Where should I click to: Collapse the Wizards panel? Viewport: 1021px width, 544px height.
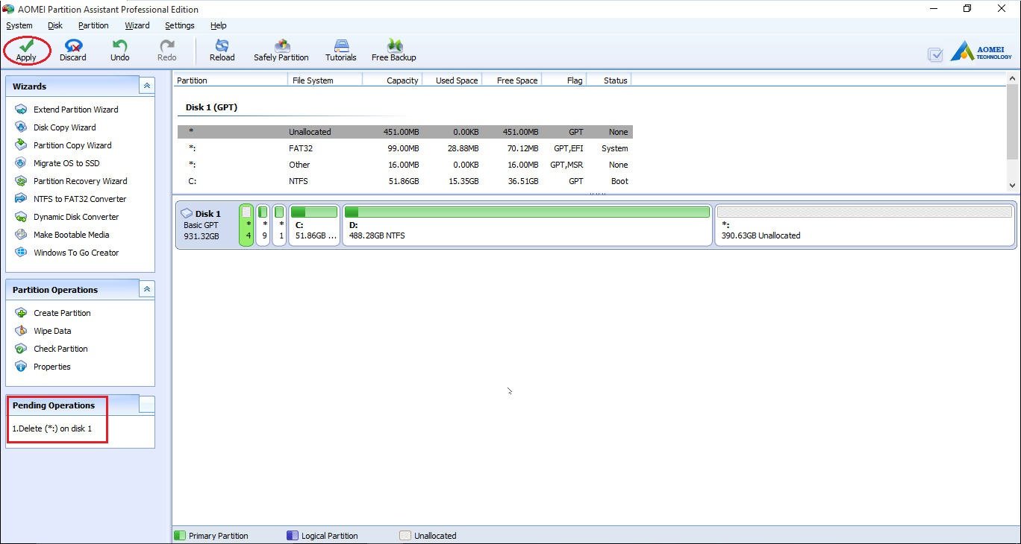coord(147,86)
